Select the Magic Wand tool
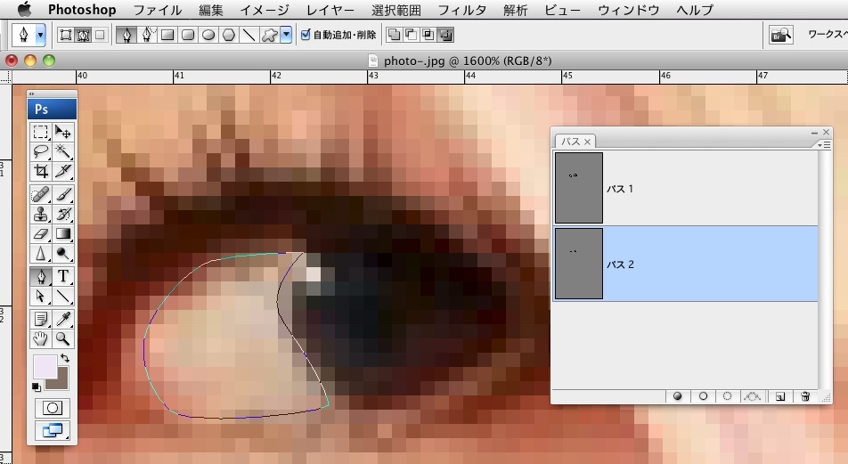The height and width of the screenshot is (464, 848). click(64, 151)
